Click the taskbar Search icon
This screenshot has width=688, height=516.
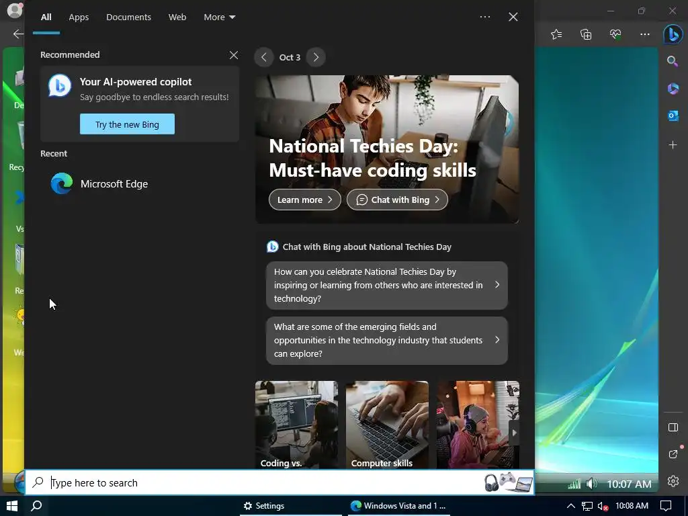click(37, 506)
